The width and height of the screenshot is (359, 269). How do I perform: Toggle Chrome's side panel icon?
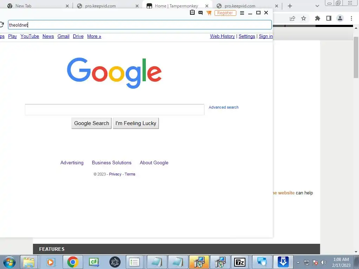[329, 18]
